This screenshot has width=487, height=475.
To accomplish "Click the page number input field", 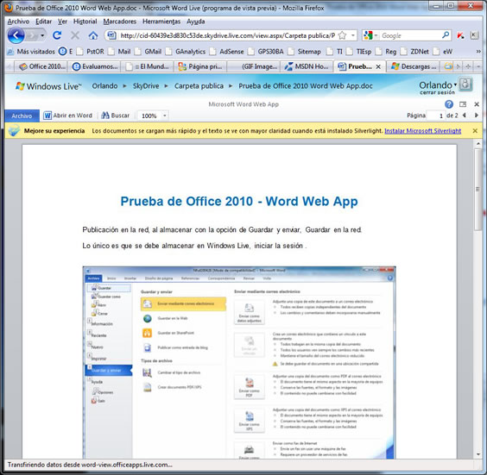I will [x=436, y=116].
